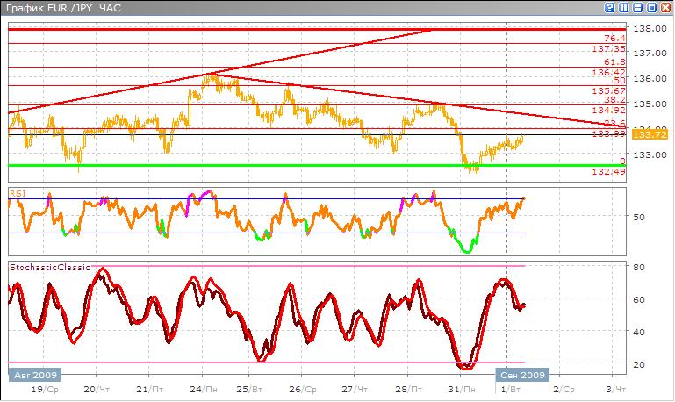The width and height of the screenshot is (675, 402).
Task: Select the 76.4 Fibonacci level label
Action: click(614, 39)
